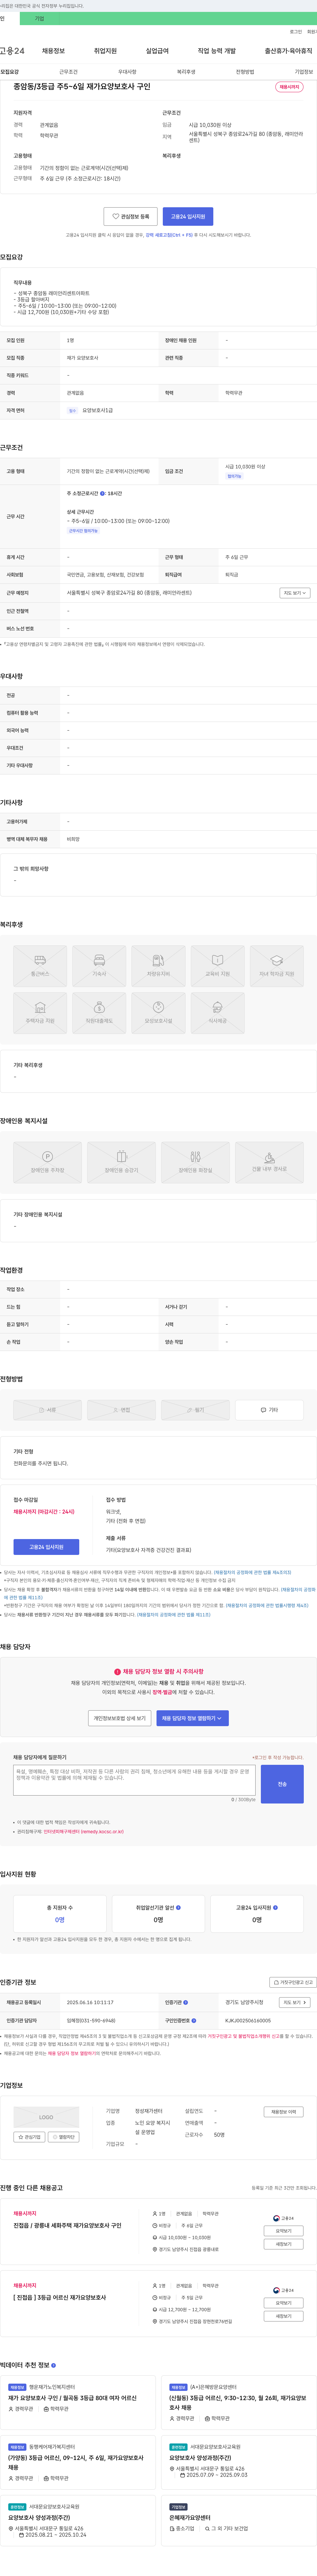Click the 장애인용 승강기 icon

click(121, 1162)
